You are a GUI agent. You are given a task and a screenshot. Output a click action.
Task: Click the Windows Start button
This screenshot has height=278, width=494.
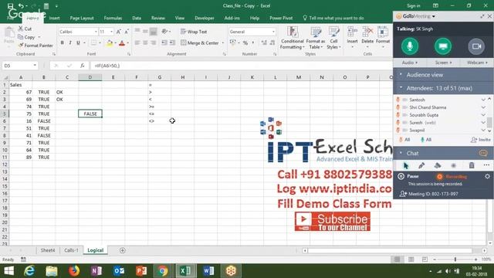coord(8,271)
